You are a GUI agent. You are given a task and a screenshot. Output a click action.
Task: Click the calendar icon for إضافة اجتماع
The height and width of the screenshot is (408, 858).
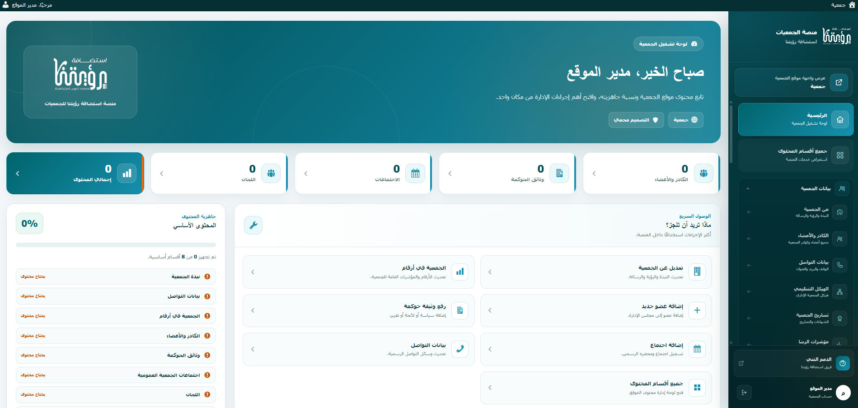[x=697, y=349]
